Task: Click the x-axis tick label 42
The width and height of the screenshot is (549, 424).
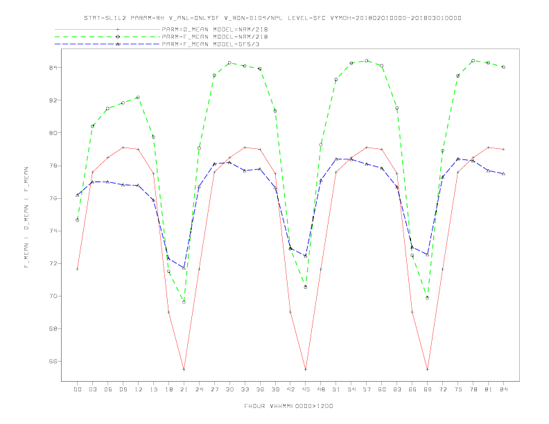Action: (x=290, y=389)
